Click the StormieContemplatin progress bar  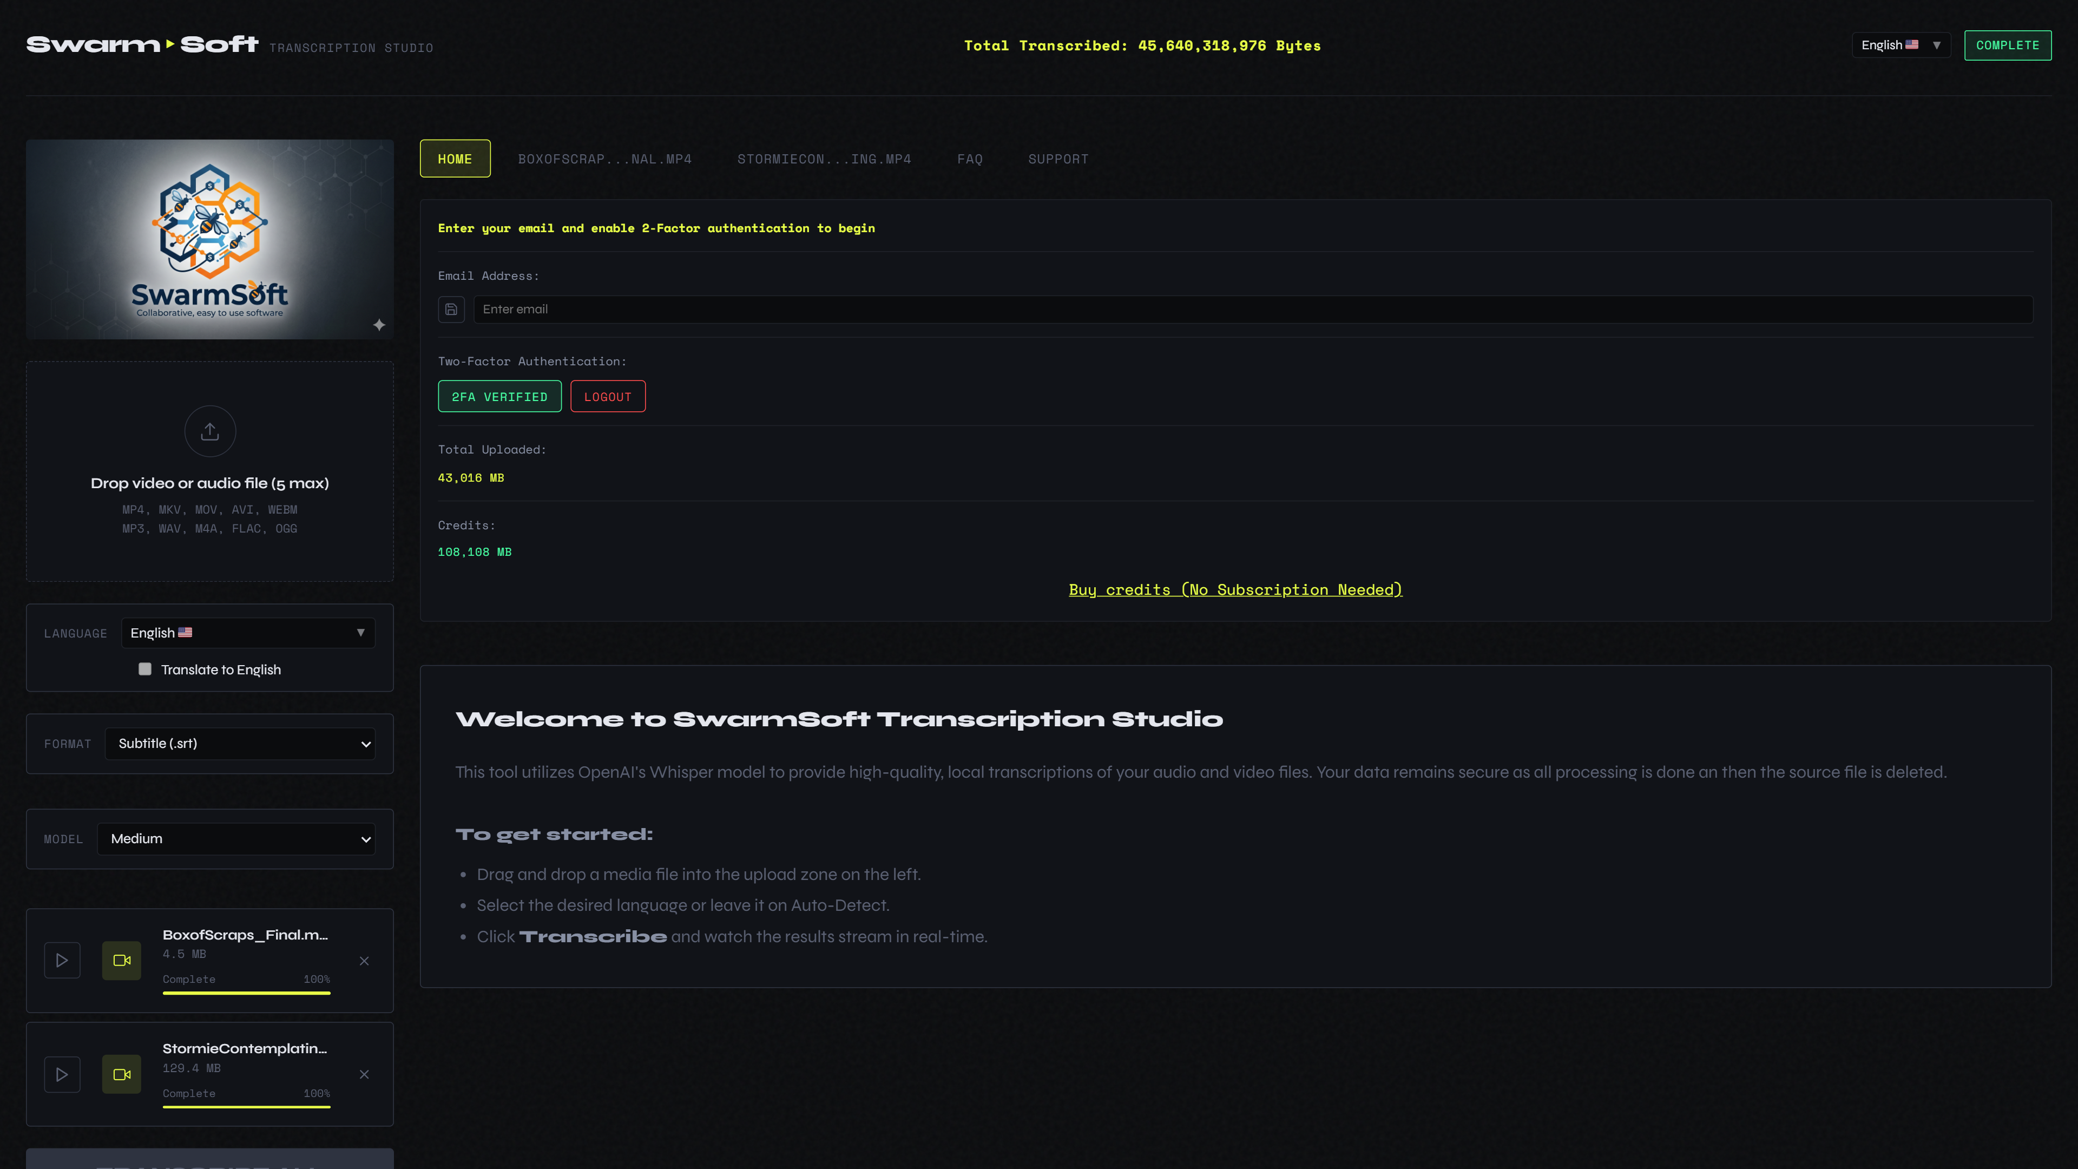click(246, 1107)
